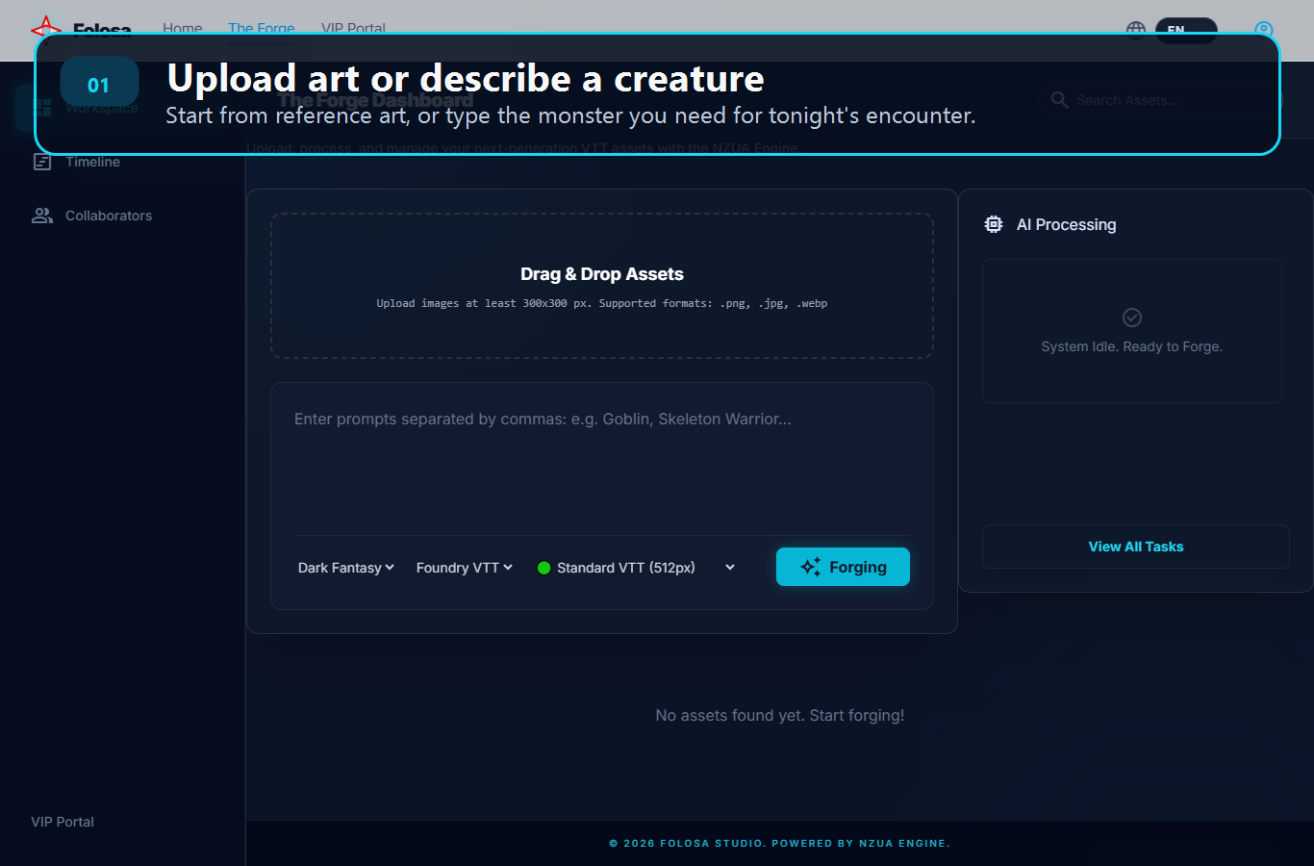The image size is (1314, 866).
Task: Open View All Tasks
Action: tap(1136, 547)
